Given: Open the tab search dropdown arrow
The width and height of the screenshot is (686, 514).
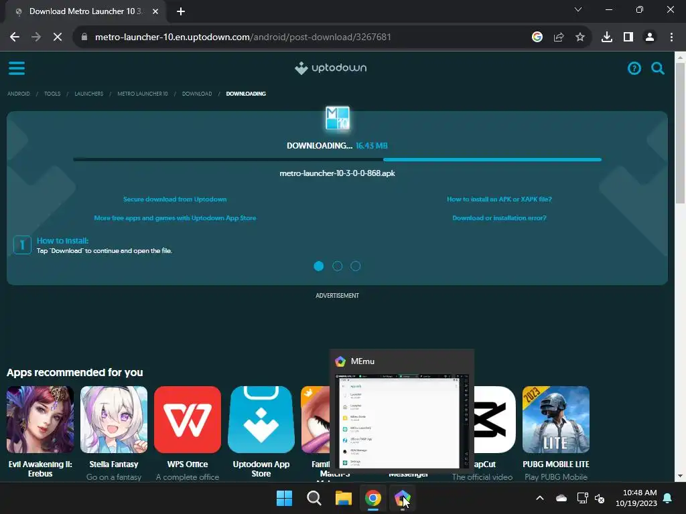Looking at the screenshot, I should (x=578, y=9).
